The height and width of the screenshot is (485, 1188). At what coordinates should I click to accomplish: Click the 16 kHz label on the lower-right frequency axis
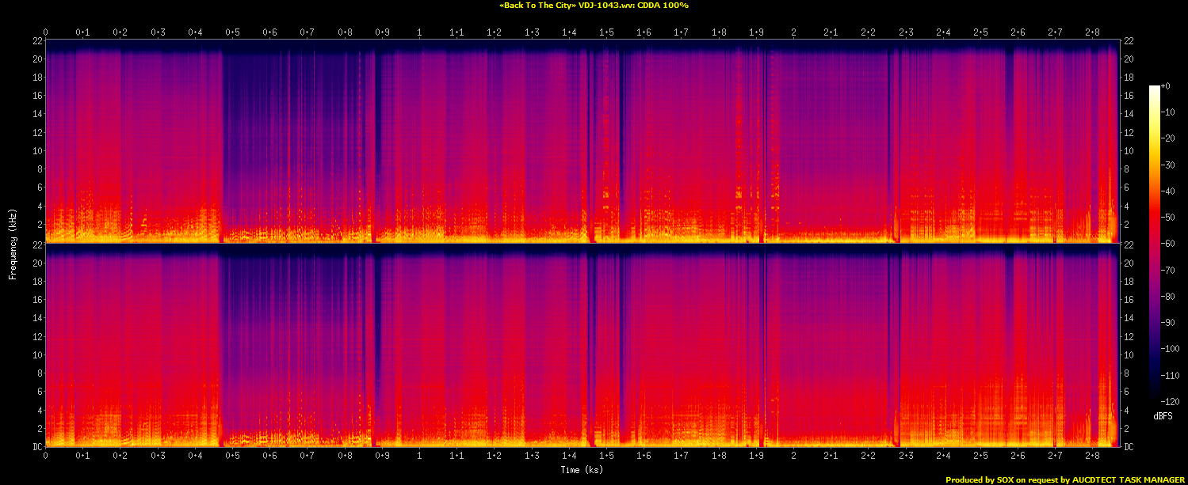pos(1129,300)
